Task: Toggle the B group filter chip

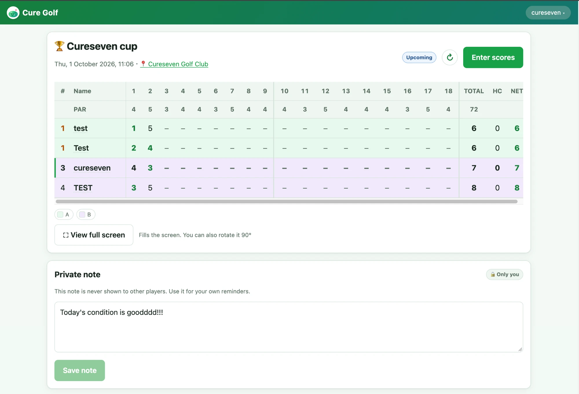Action: point(86,214)
